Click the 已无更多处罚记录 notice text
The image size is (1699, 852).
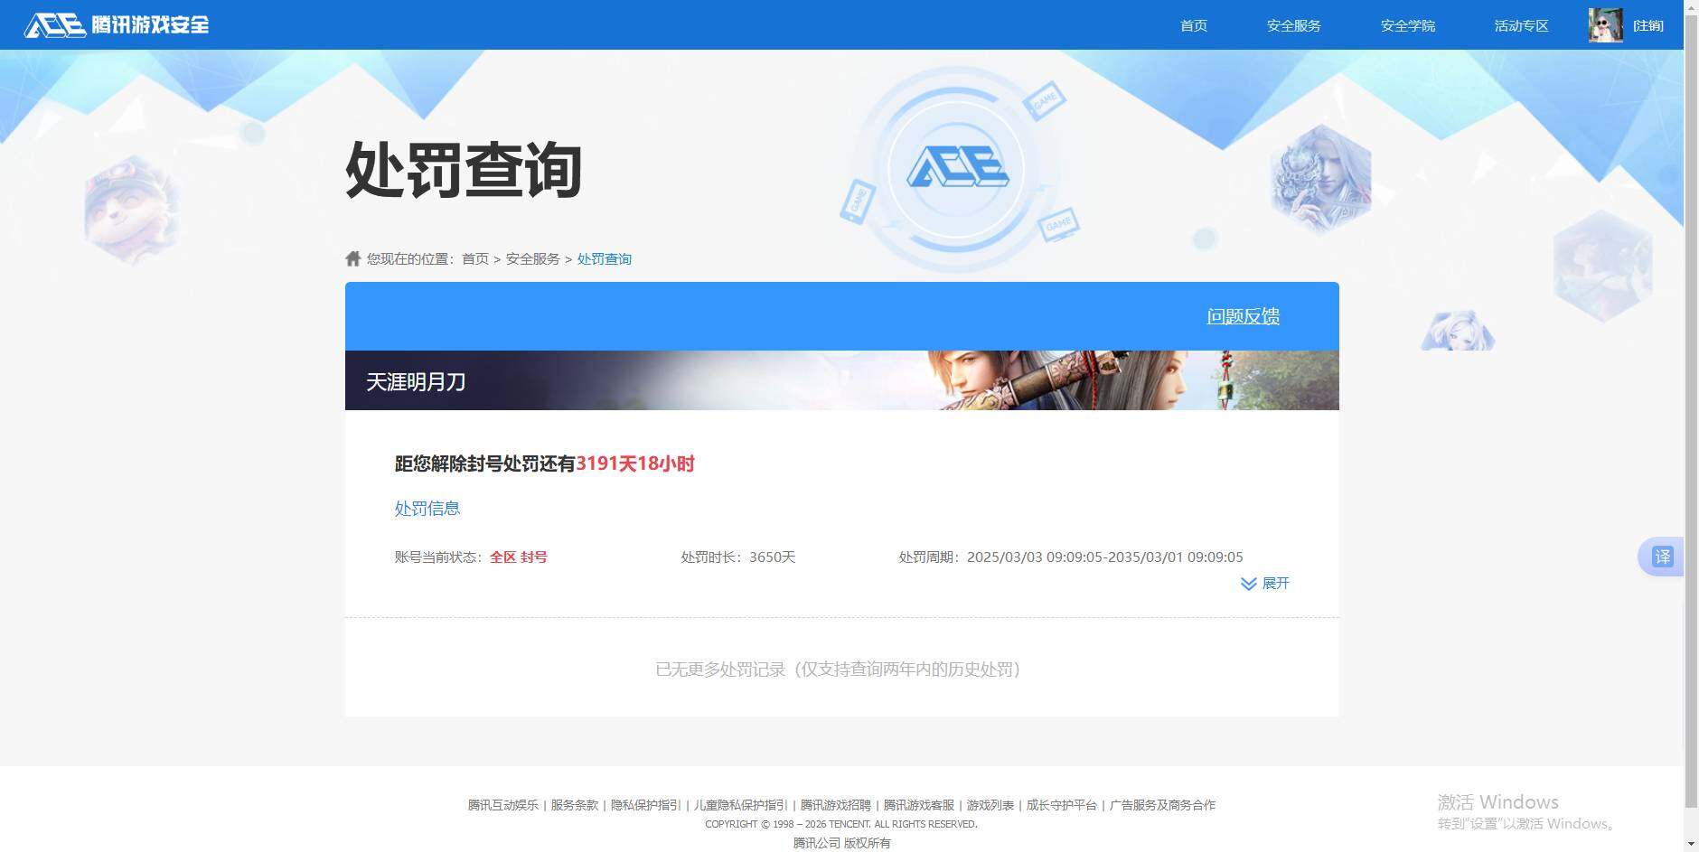pos(838,669)
